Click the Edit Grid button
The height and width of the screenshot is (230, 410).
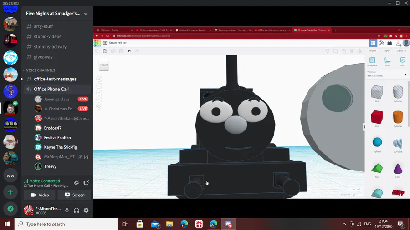[356, 190]
